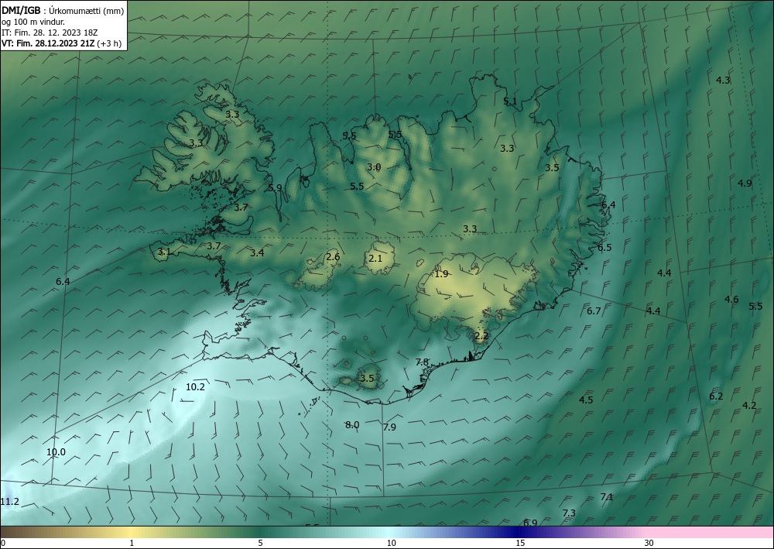Pick the color scale label 10
Screen dimensions: 774x549
pos(391,543)
